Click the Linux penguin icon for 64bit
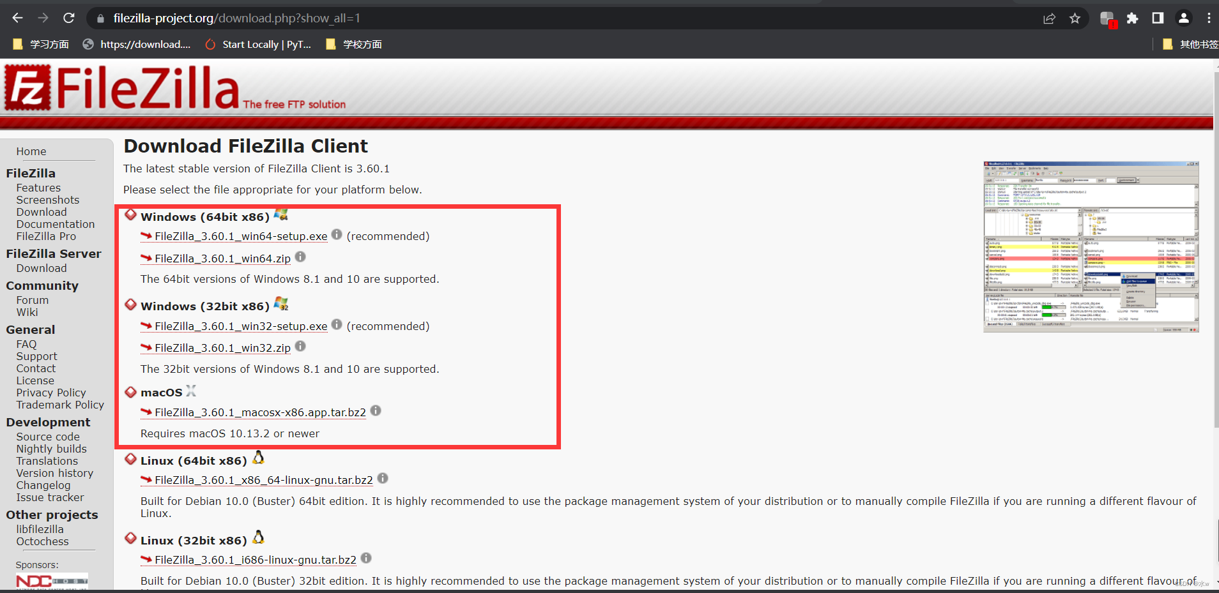The width and height of the screenshot is (1219, 593). (258, 457)
